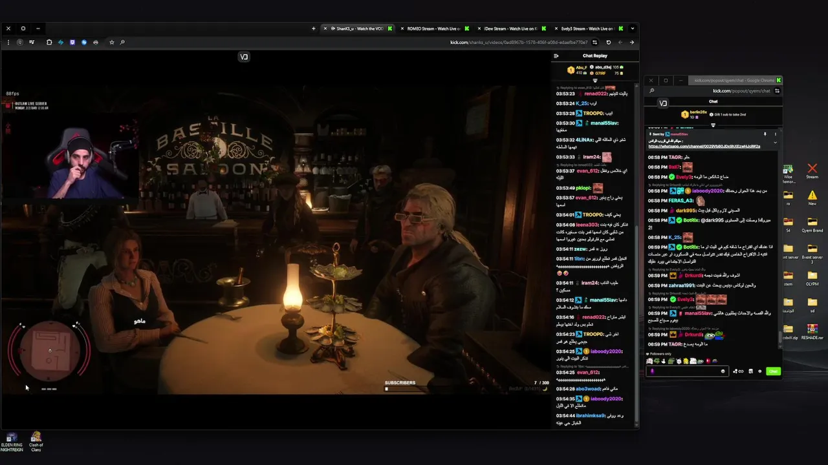The width and height of the screenshot is (828, 465).
Task: Click username abo3woad in Chat Replay
Action: click(589, 389)
